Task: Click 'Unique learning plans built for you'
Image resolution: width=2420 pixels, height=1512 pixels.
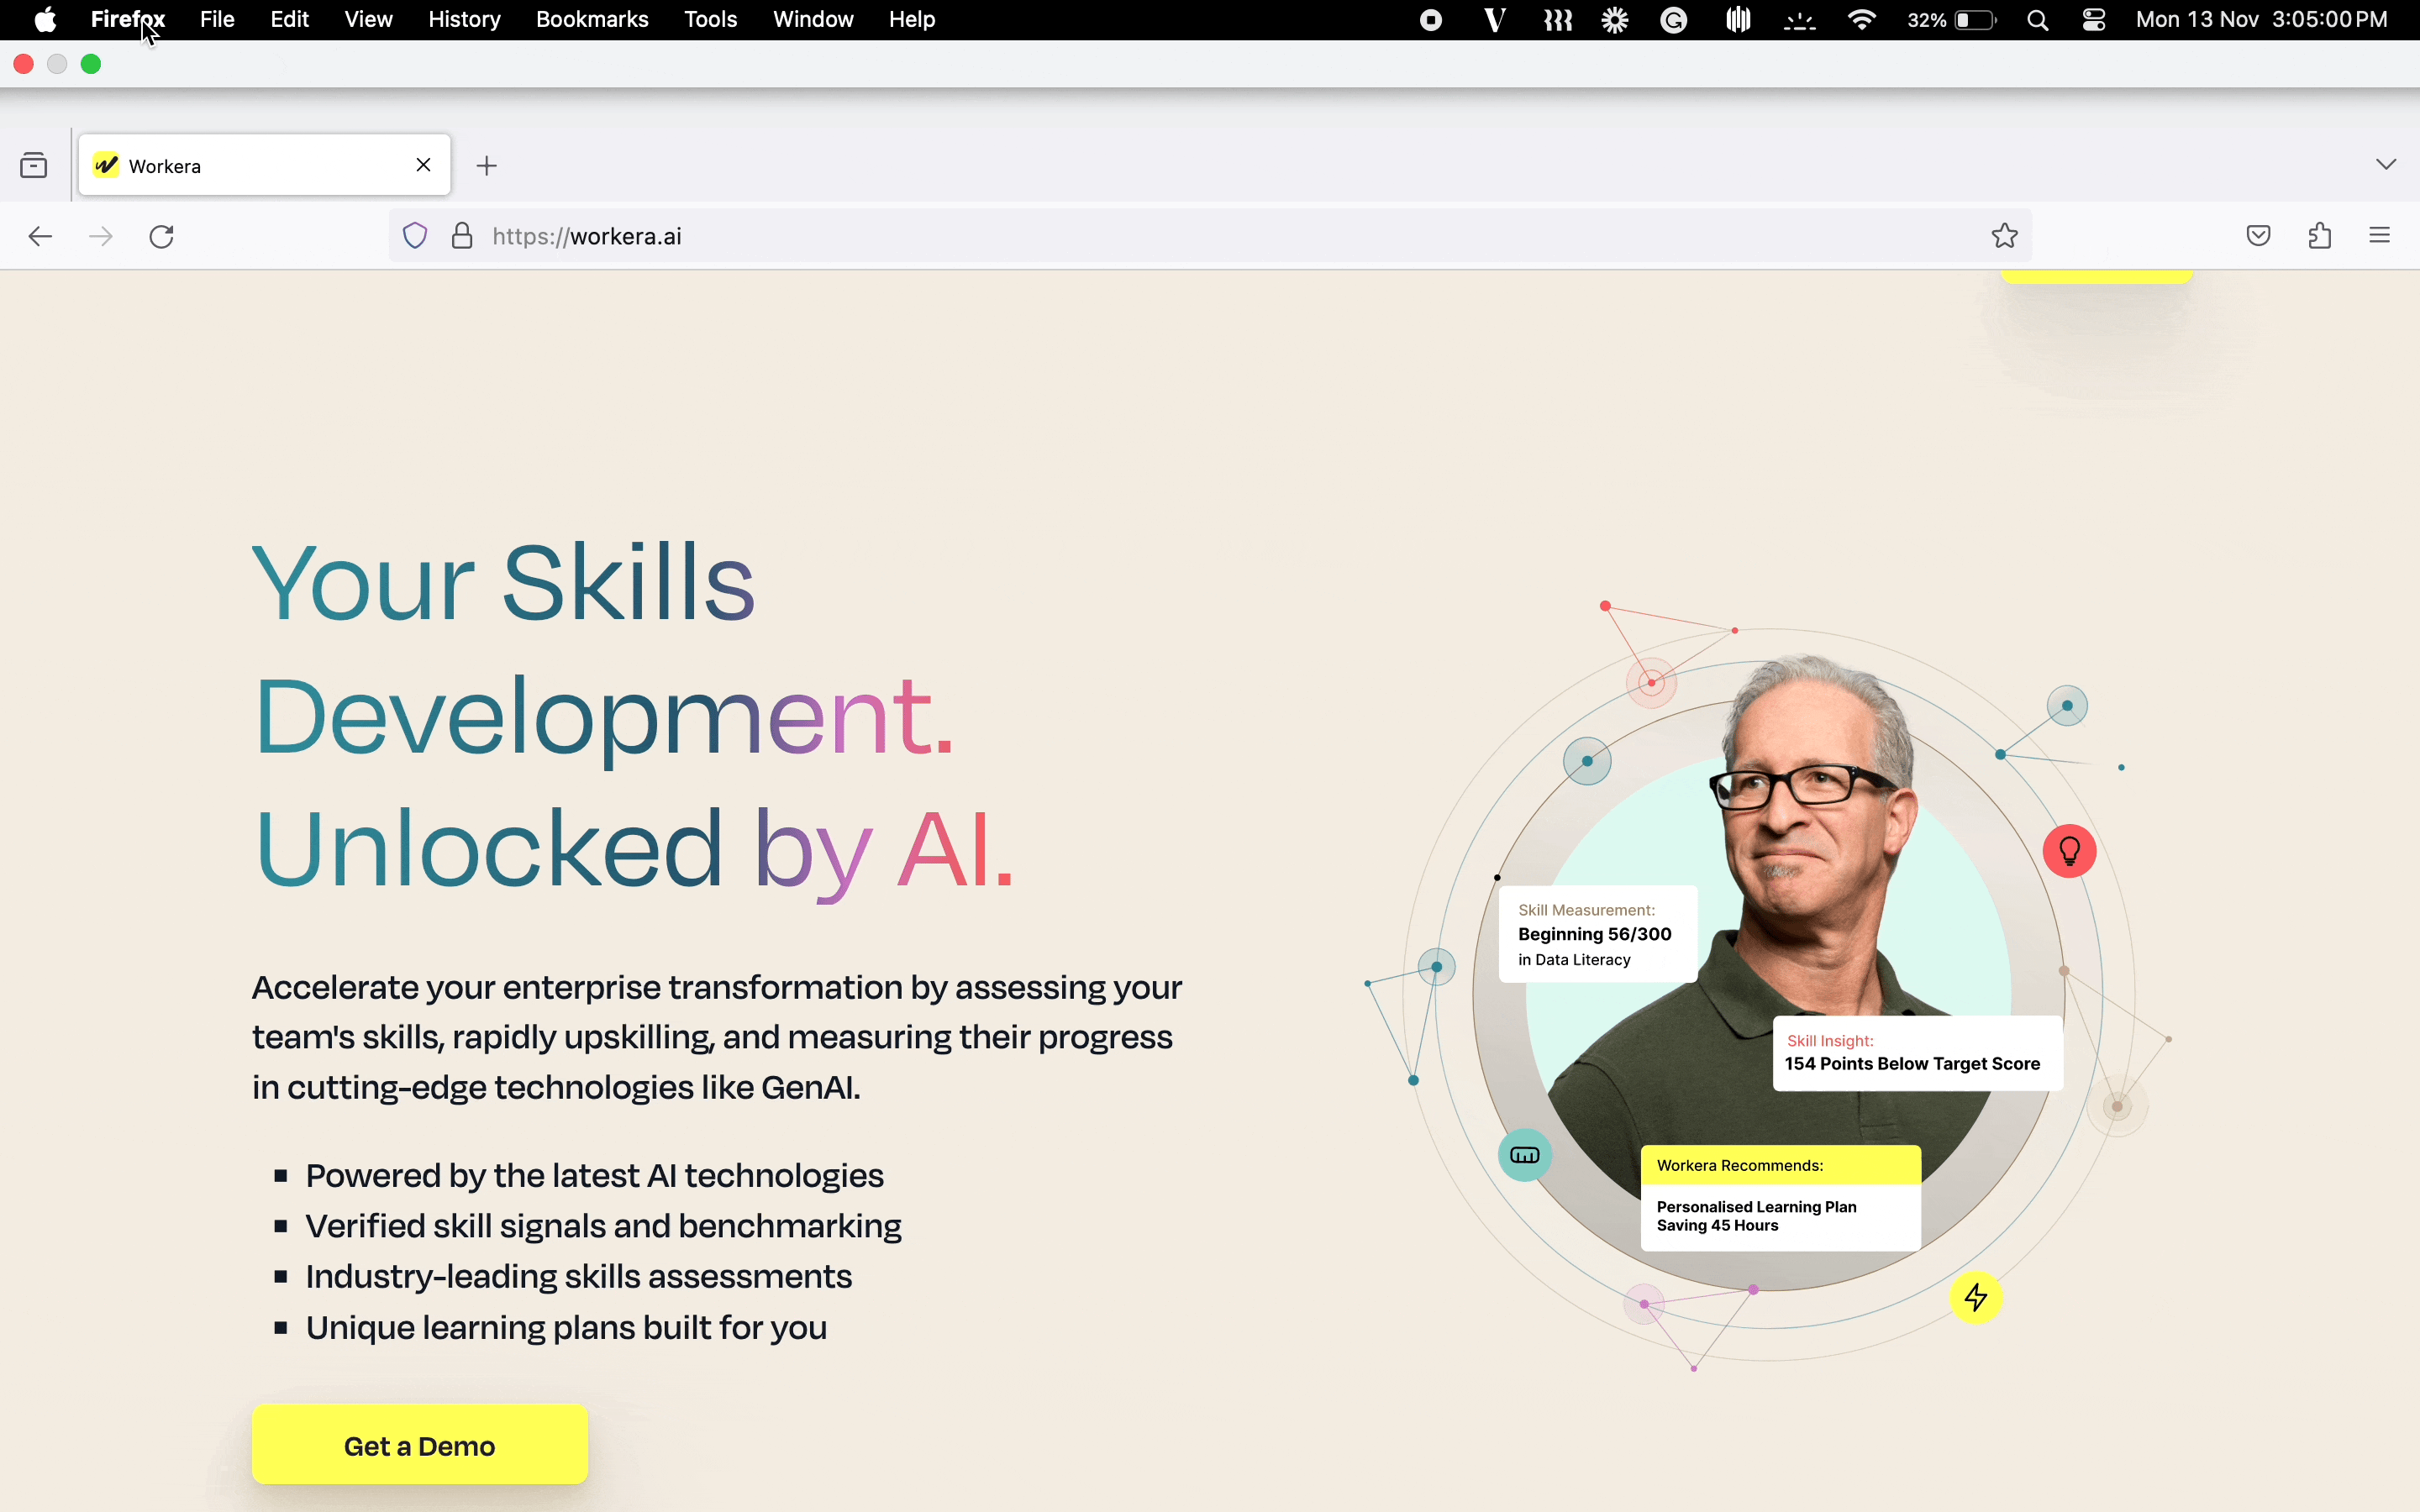Action: [566, 1328]
